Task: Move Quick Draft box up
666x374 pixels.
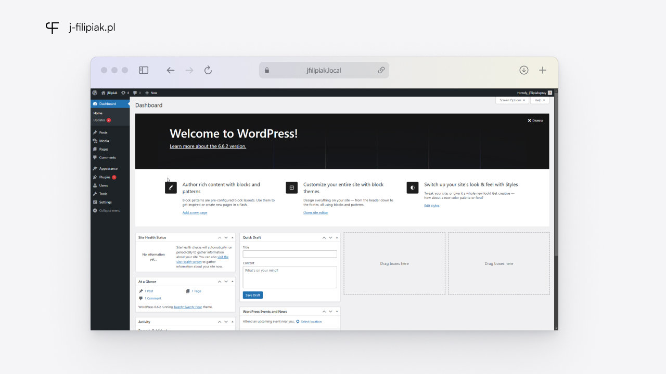Action: [324, 237]
